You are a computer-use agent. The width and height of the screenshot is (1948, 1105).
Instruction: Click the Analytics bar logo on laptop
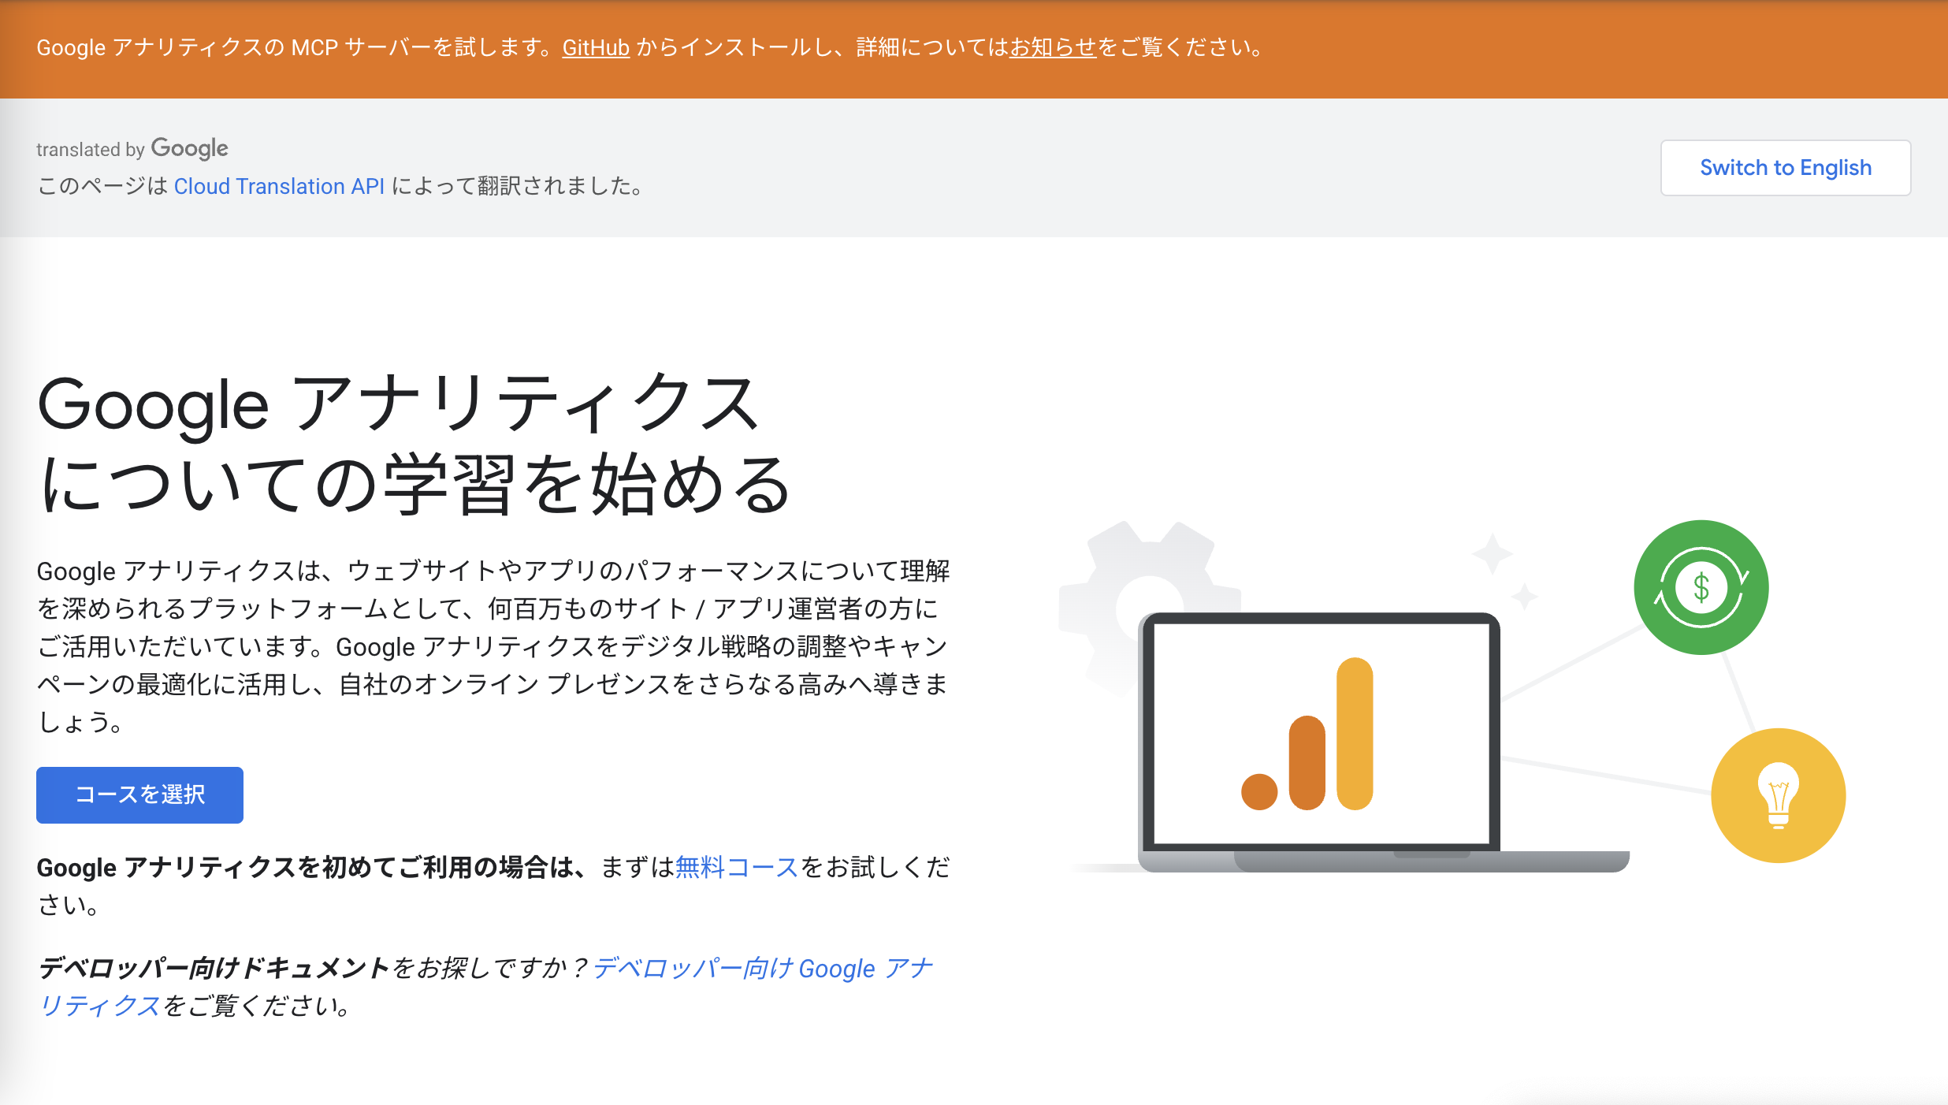click(1308, 735)
